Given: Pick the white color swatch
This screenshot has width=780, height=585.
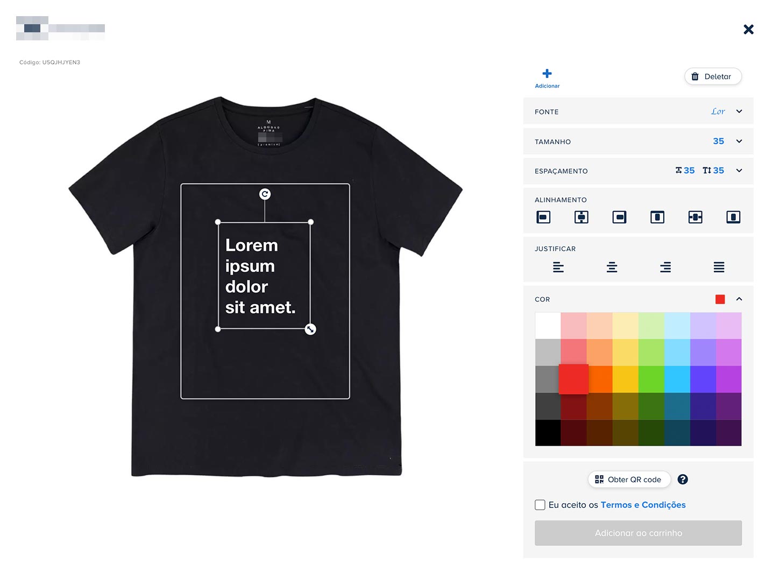Looking at the screenshot, I should tap(548, 326).
